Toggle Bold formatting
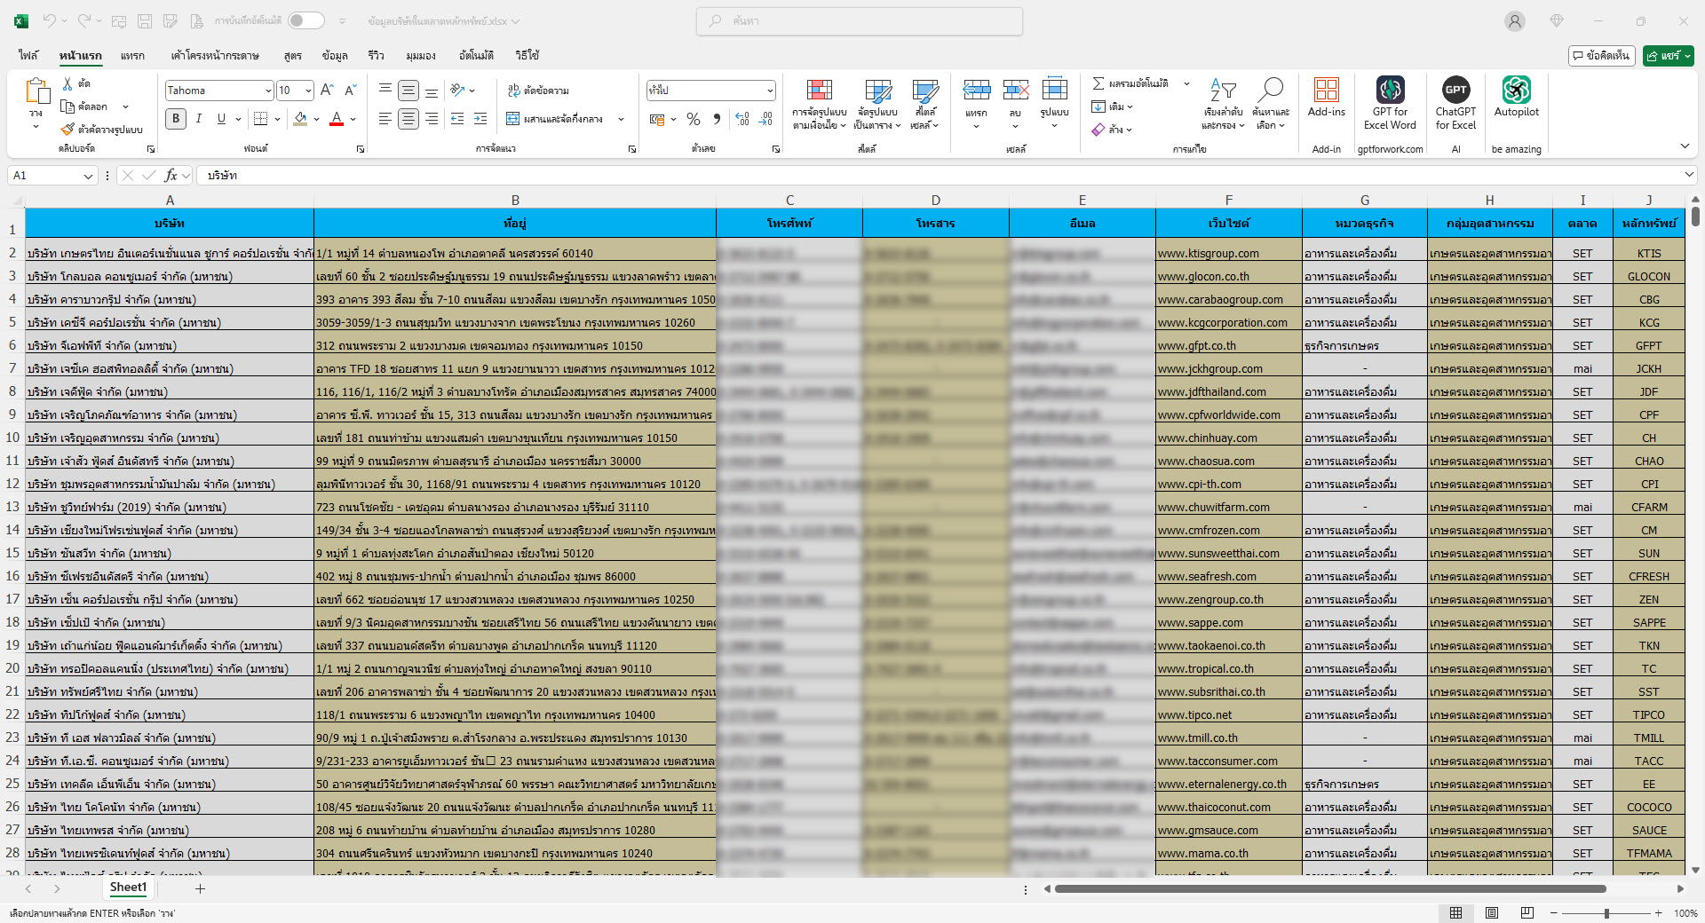The image size is (1705, 923). click(x=176, y=119)
